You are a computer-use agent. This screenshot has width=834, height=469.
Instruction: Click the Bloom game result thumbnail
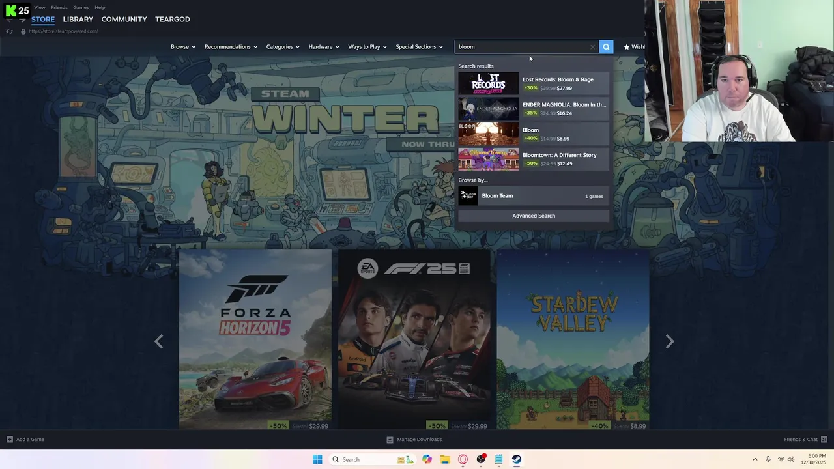click(x=488, y=134)
